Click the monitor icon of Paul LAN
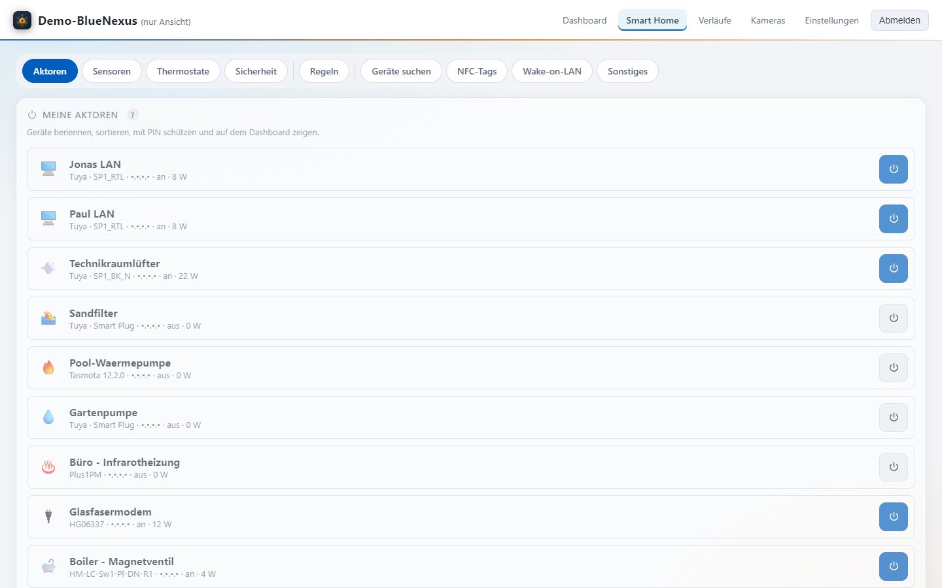Image resolution: width=942 pixels, height=588 pixels. (x=48, y=219)
